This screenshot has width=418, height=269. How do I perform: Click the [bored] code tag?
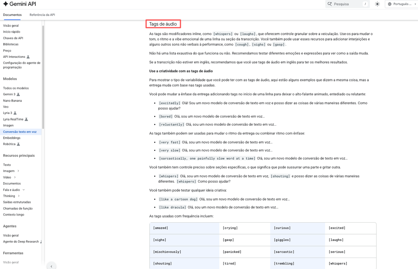click(x=166, y=116)
